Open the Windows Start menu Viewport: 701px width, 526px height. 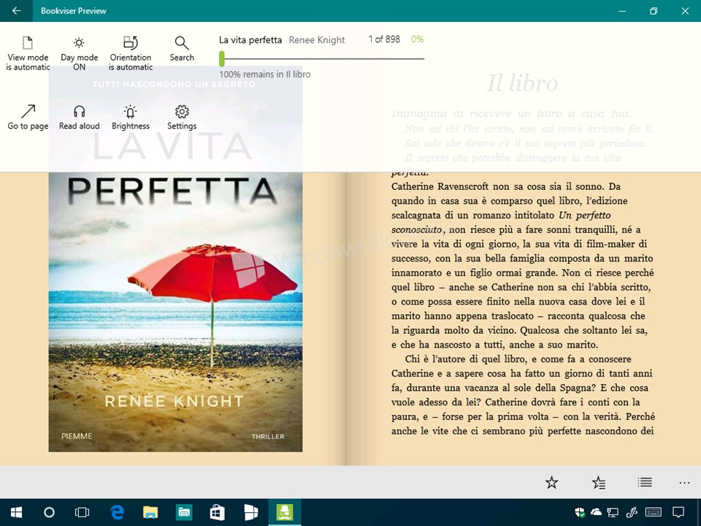point(17,512)
